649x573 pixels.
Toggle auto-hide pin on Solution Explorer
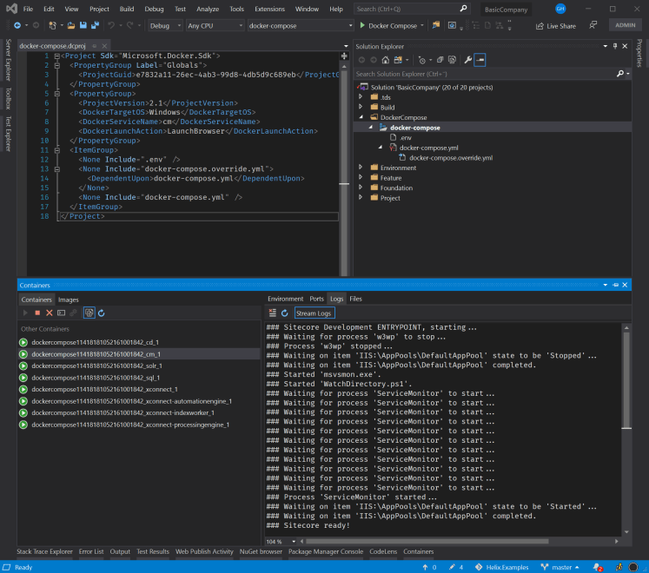click(615, 45)
